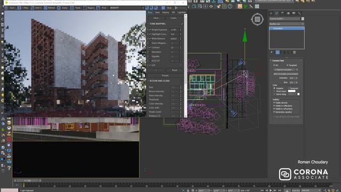Toggle the Targeted checkbox
341x192 pixels.
(x=287, y=65)
